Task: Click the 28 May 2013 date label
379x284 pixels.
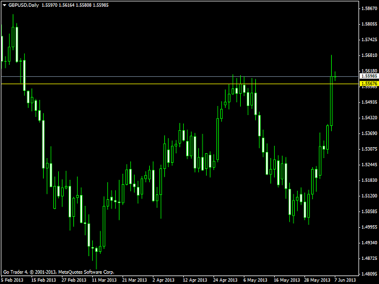Action: pyautogui.click(x=317, y=280)
